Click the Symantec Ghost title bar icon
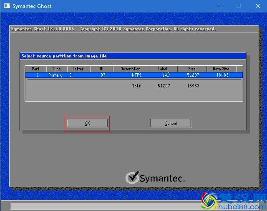Image resolution: width=267 pixels, height=211 pixels. [6, 6]
